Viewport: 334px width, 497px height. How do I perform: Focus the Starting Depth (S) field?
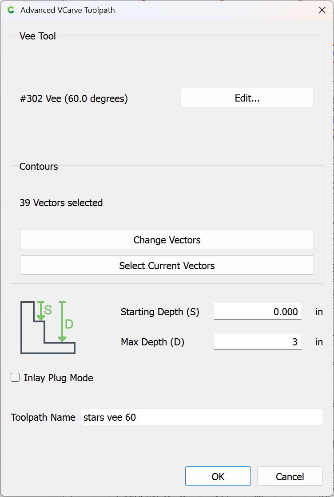[x=258, y=312]
